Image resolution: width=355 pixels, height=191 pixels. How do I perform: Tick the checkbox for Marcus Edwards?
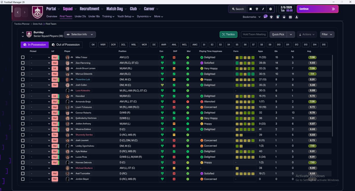[x=23, y=74]
